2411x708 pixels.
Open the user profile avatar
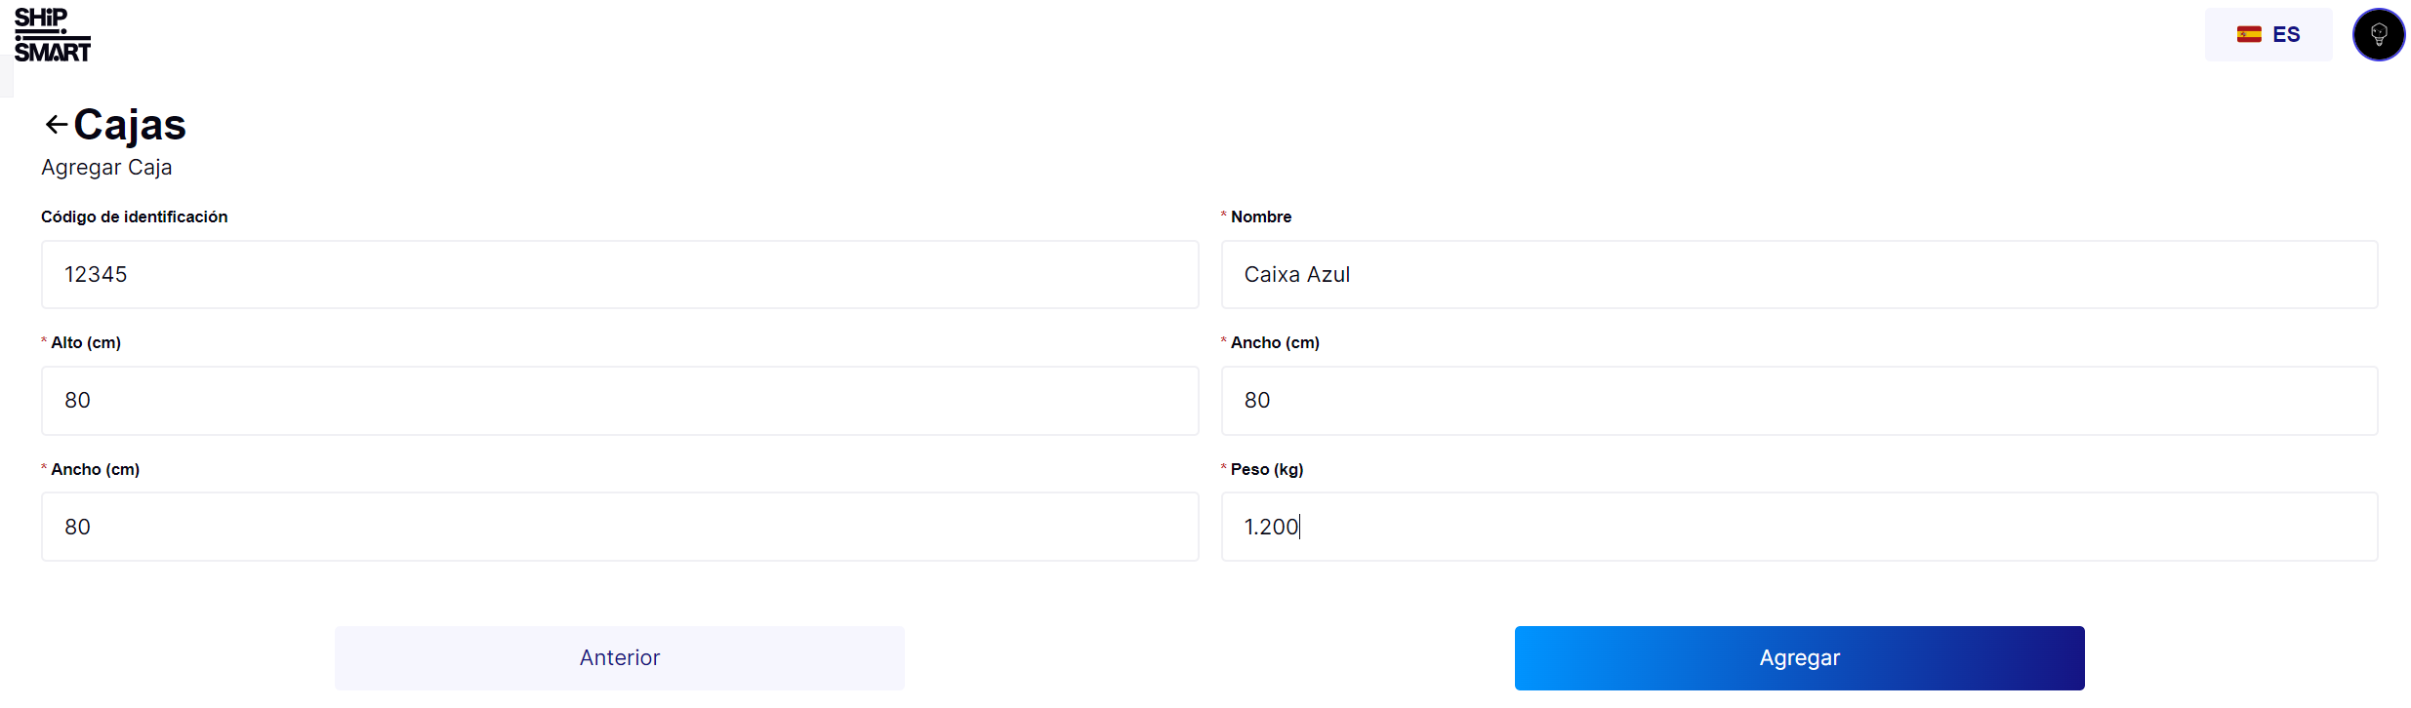coord(2378,35)
